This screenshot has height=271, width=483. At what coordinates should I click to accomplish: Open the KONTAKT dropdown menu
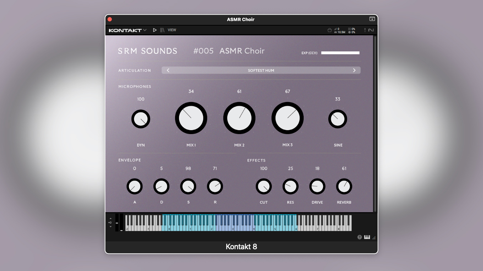[128, 30]
